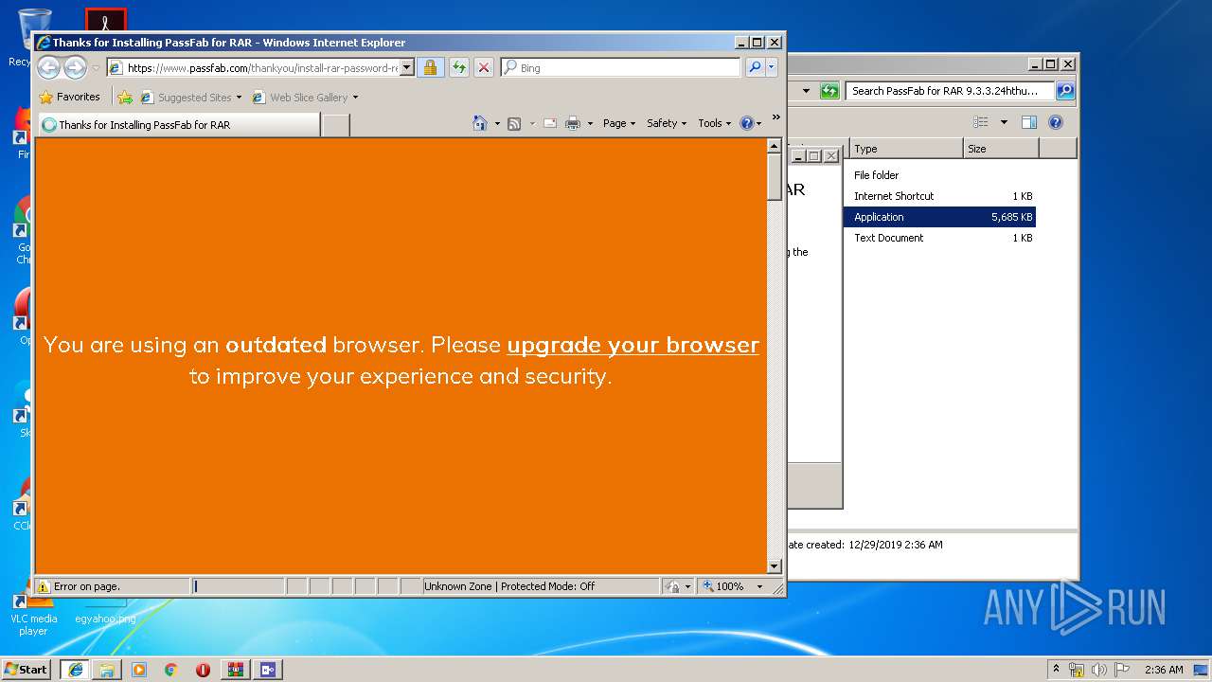Sort files by the Size column
The height and width of the screenshot is (682, 1212).
[1001, 149]
